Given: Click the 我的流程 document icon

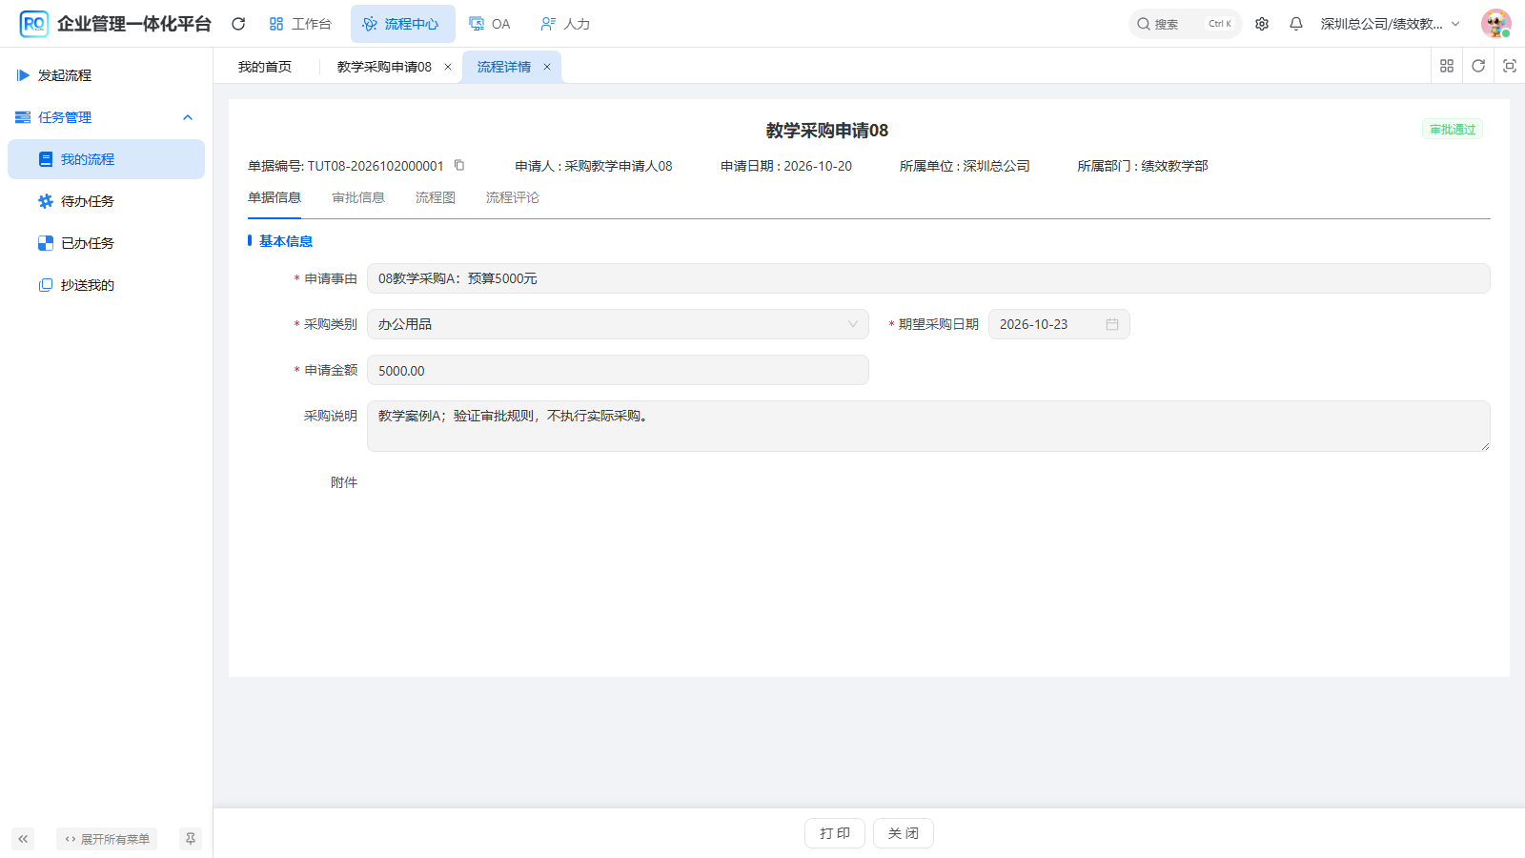Looking at the screenshot, I should (46, 159).
